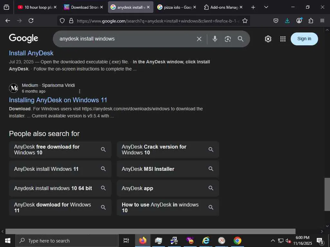330x247 pixels.
Task: Show Firefox downloads panel
Action: (287, 21)
